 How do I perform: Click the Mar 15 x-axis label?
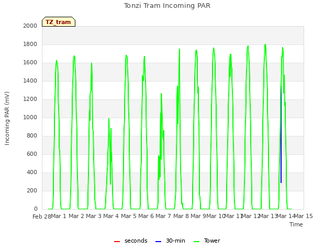tap(304, 216)
